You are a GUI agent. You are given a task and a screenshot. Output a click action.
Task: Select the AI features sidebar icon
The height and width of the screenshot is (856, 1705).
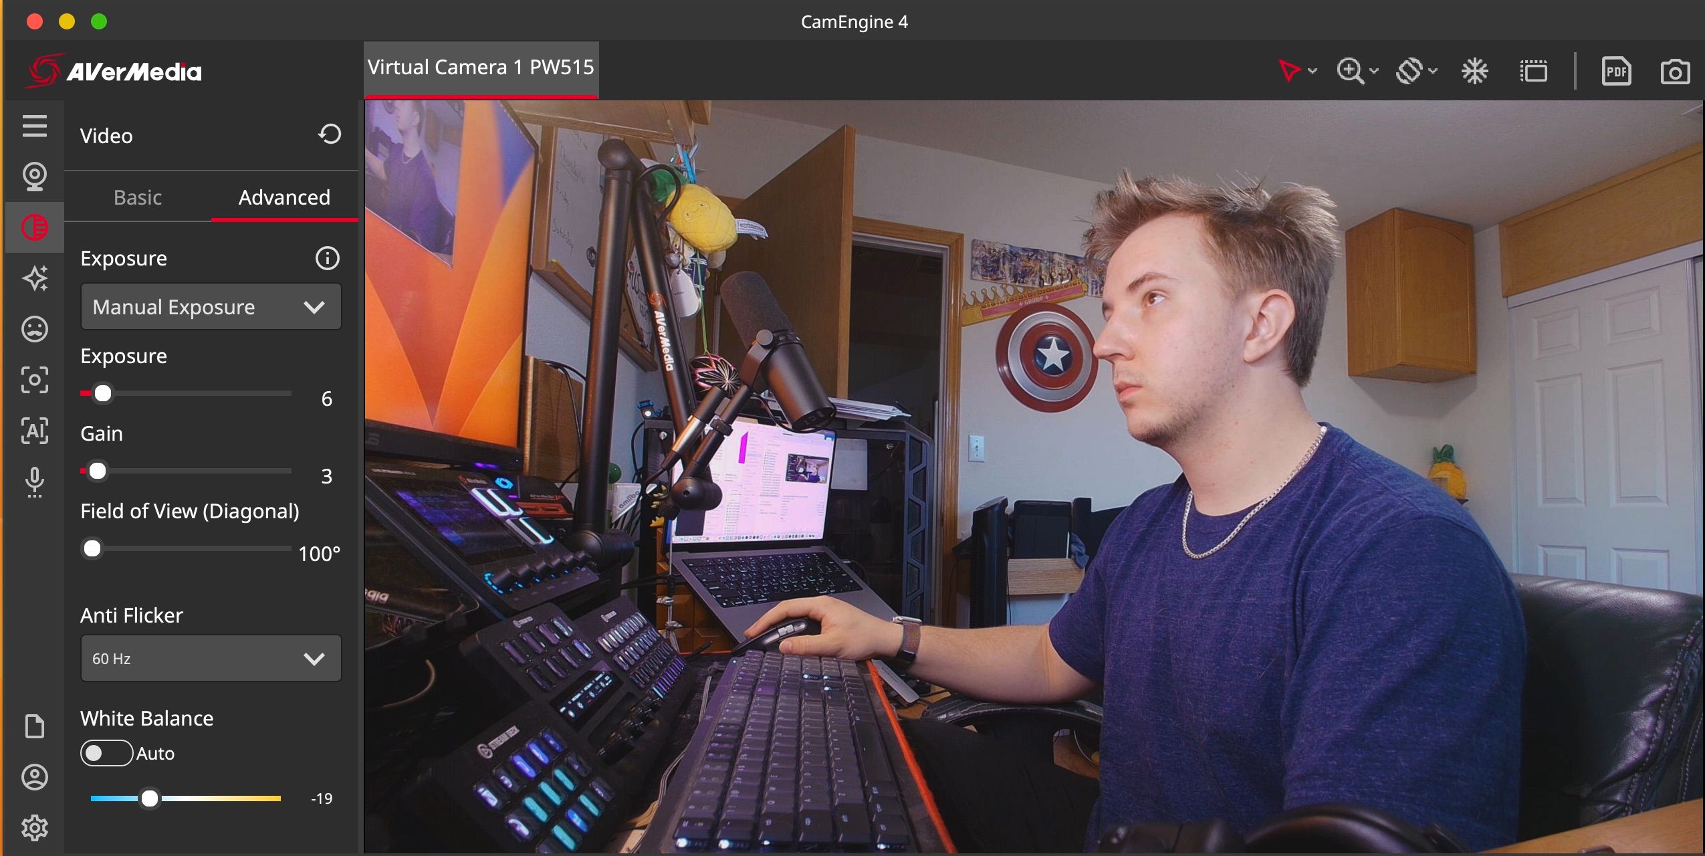(35, 431)
